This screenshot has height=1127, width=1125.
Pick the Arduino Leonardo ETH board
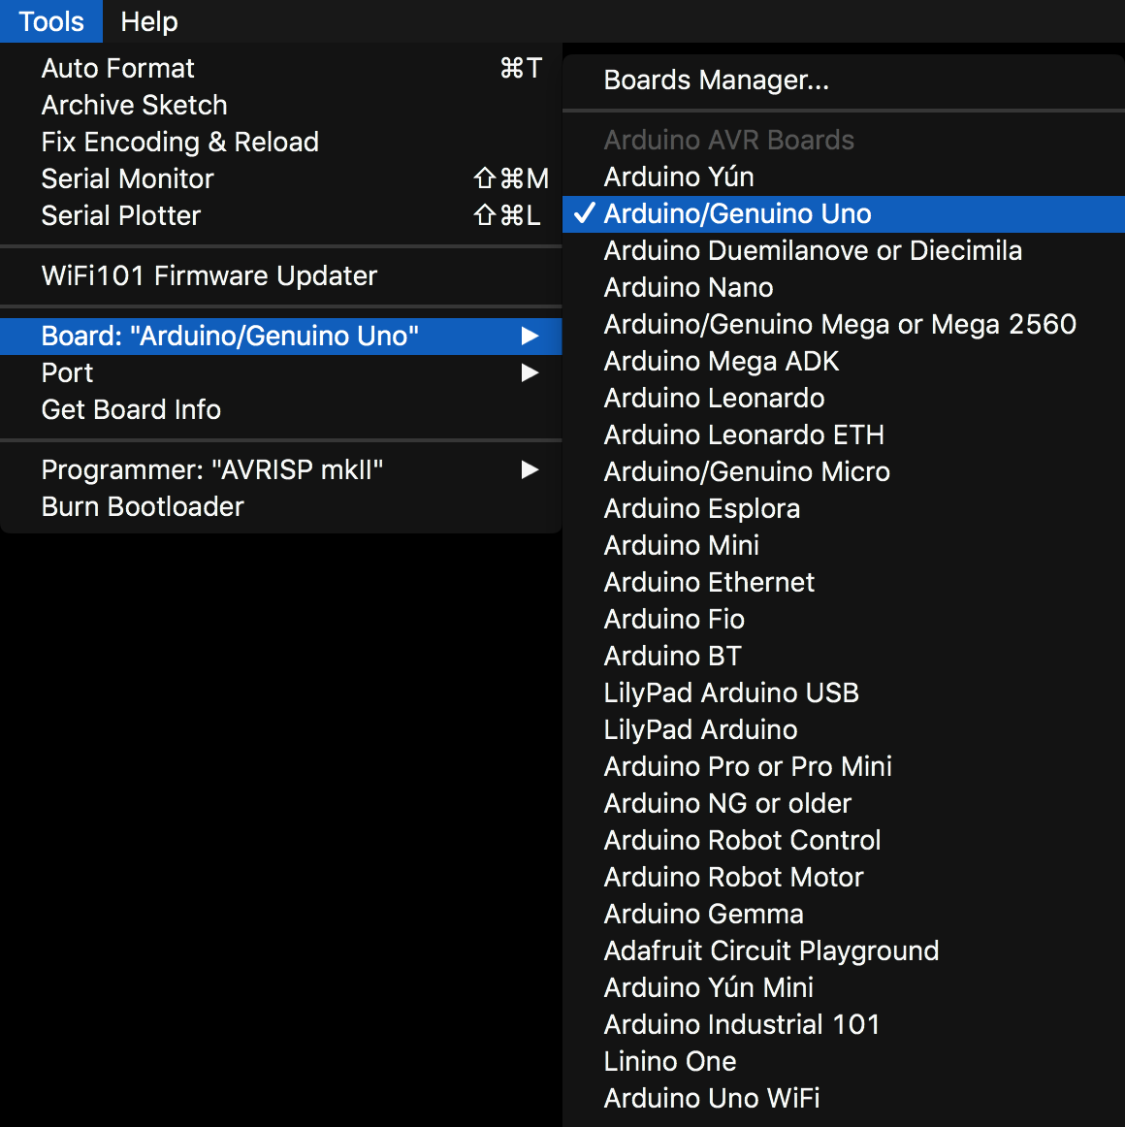(743, 435)
